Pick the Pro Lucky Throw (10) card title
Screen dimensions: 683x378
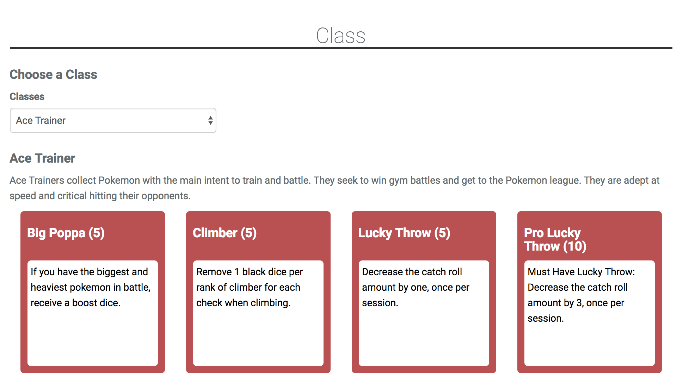(555, 239)
